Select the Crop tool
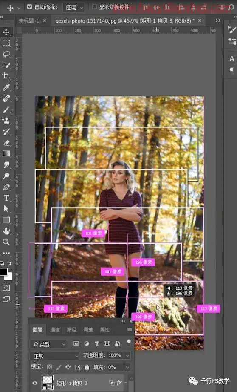This screenshot has height=392, width=237. [6, 76]
